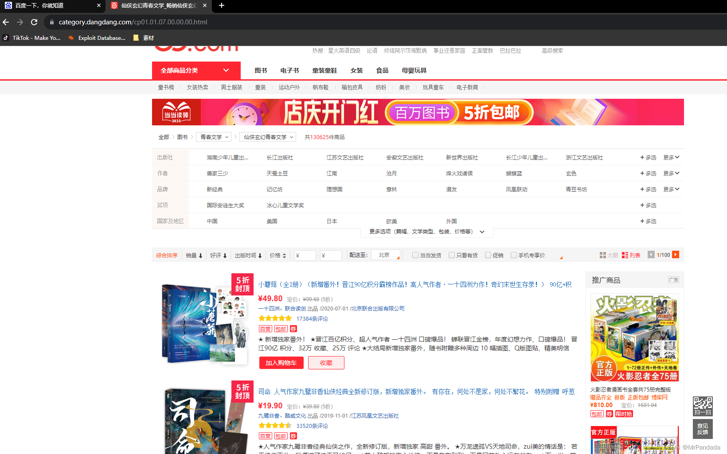The image size is (727, 454).
Task: Select the 女装 navigation item
Action: (x=356, y=70)
